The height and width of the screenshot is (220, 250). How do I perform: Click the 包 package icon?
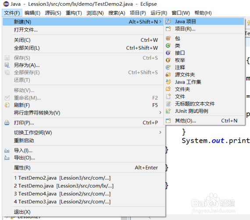click(168, 38)
